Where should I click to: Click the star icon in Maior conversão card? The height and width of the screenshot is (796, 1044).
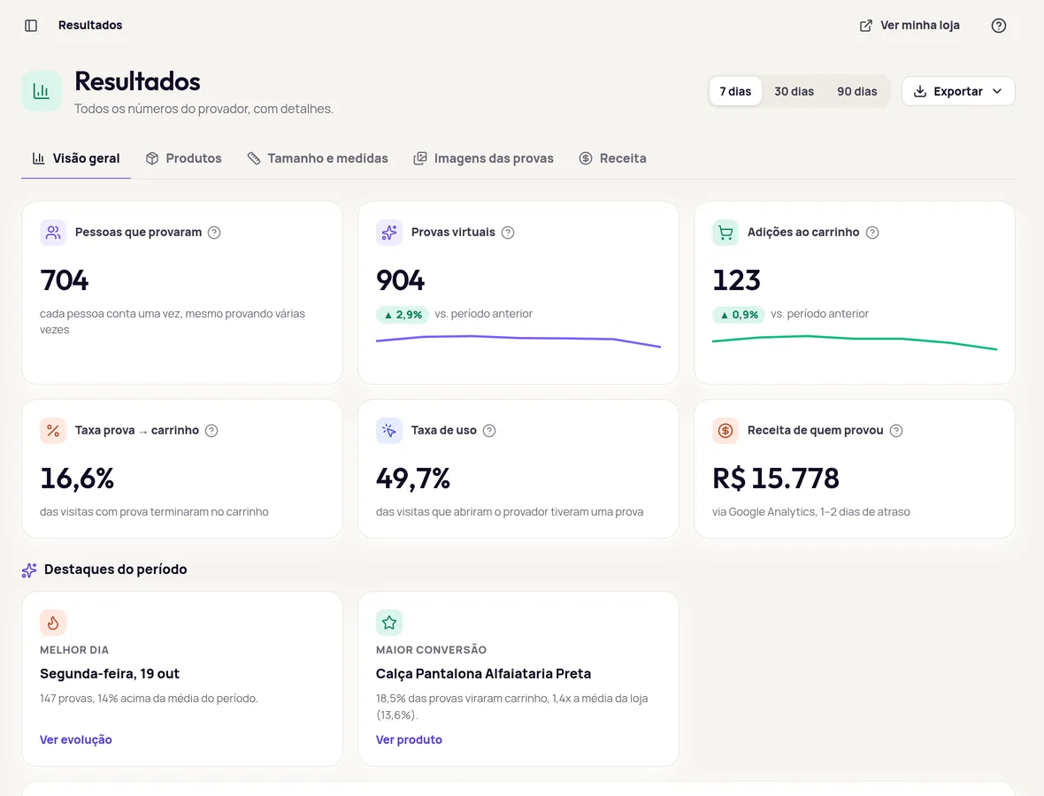click(389, 623)
